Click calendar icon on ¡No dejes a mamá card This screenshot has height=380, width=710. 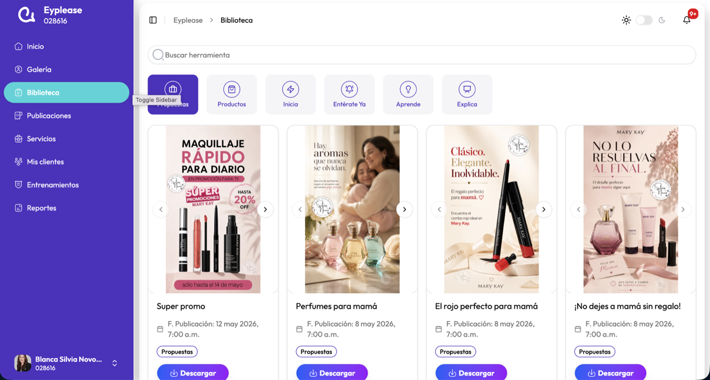[x=578, y=329]
